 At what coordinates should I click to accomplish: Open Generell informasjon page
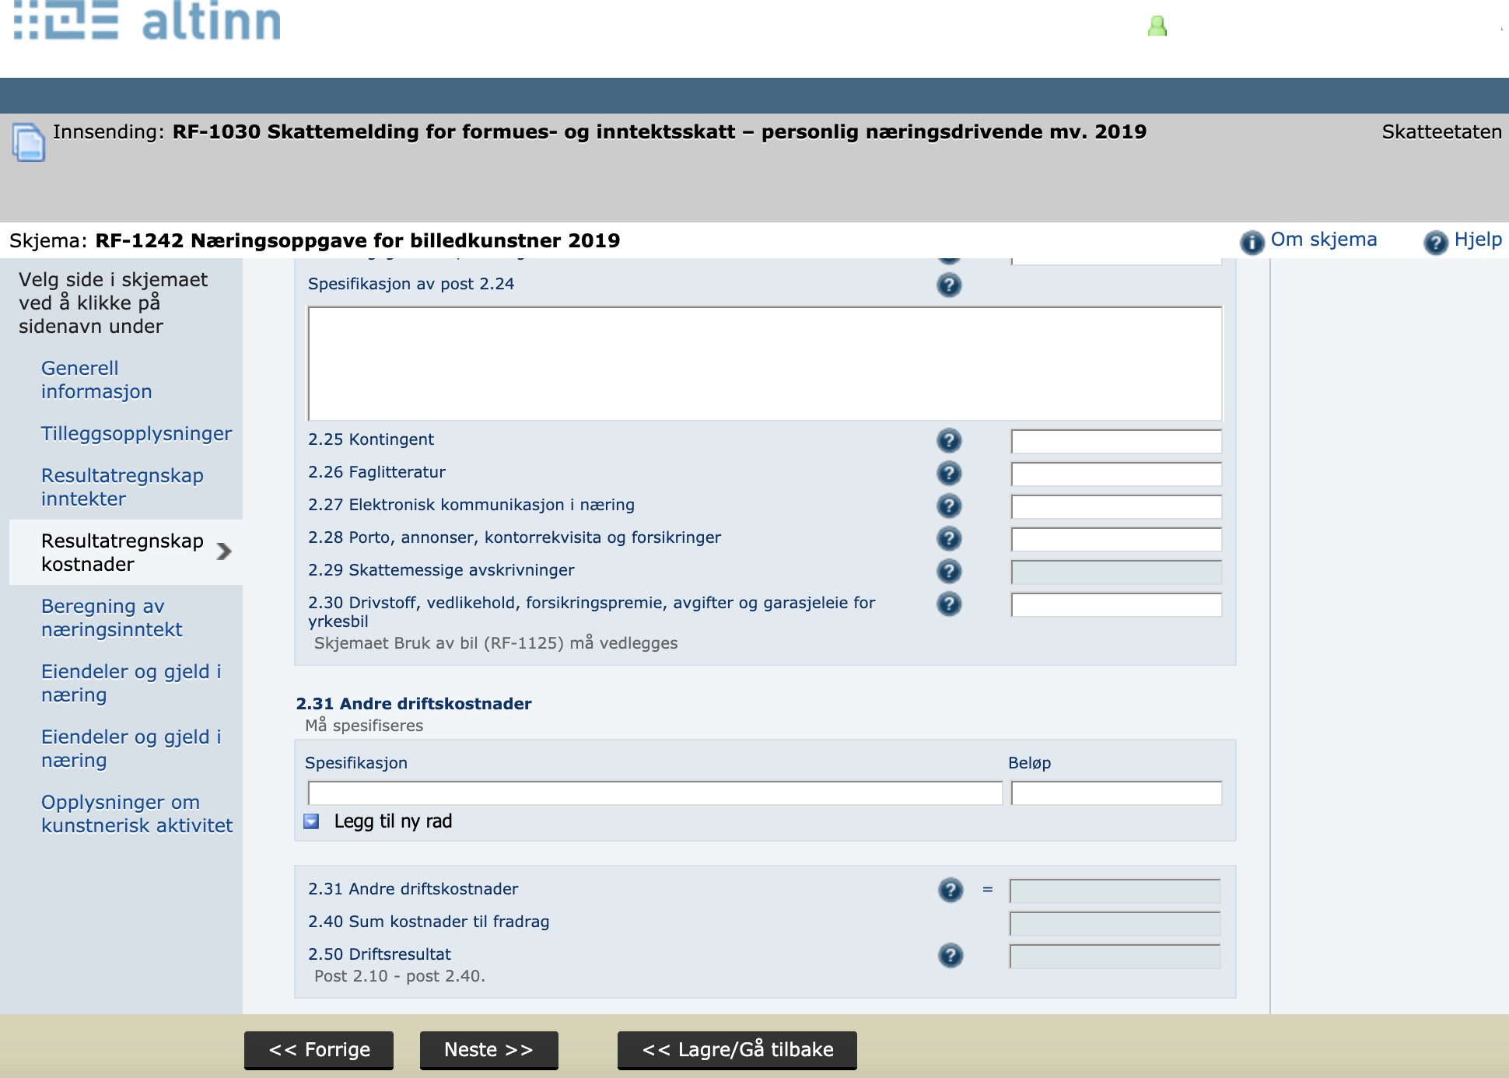point(96,380)
